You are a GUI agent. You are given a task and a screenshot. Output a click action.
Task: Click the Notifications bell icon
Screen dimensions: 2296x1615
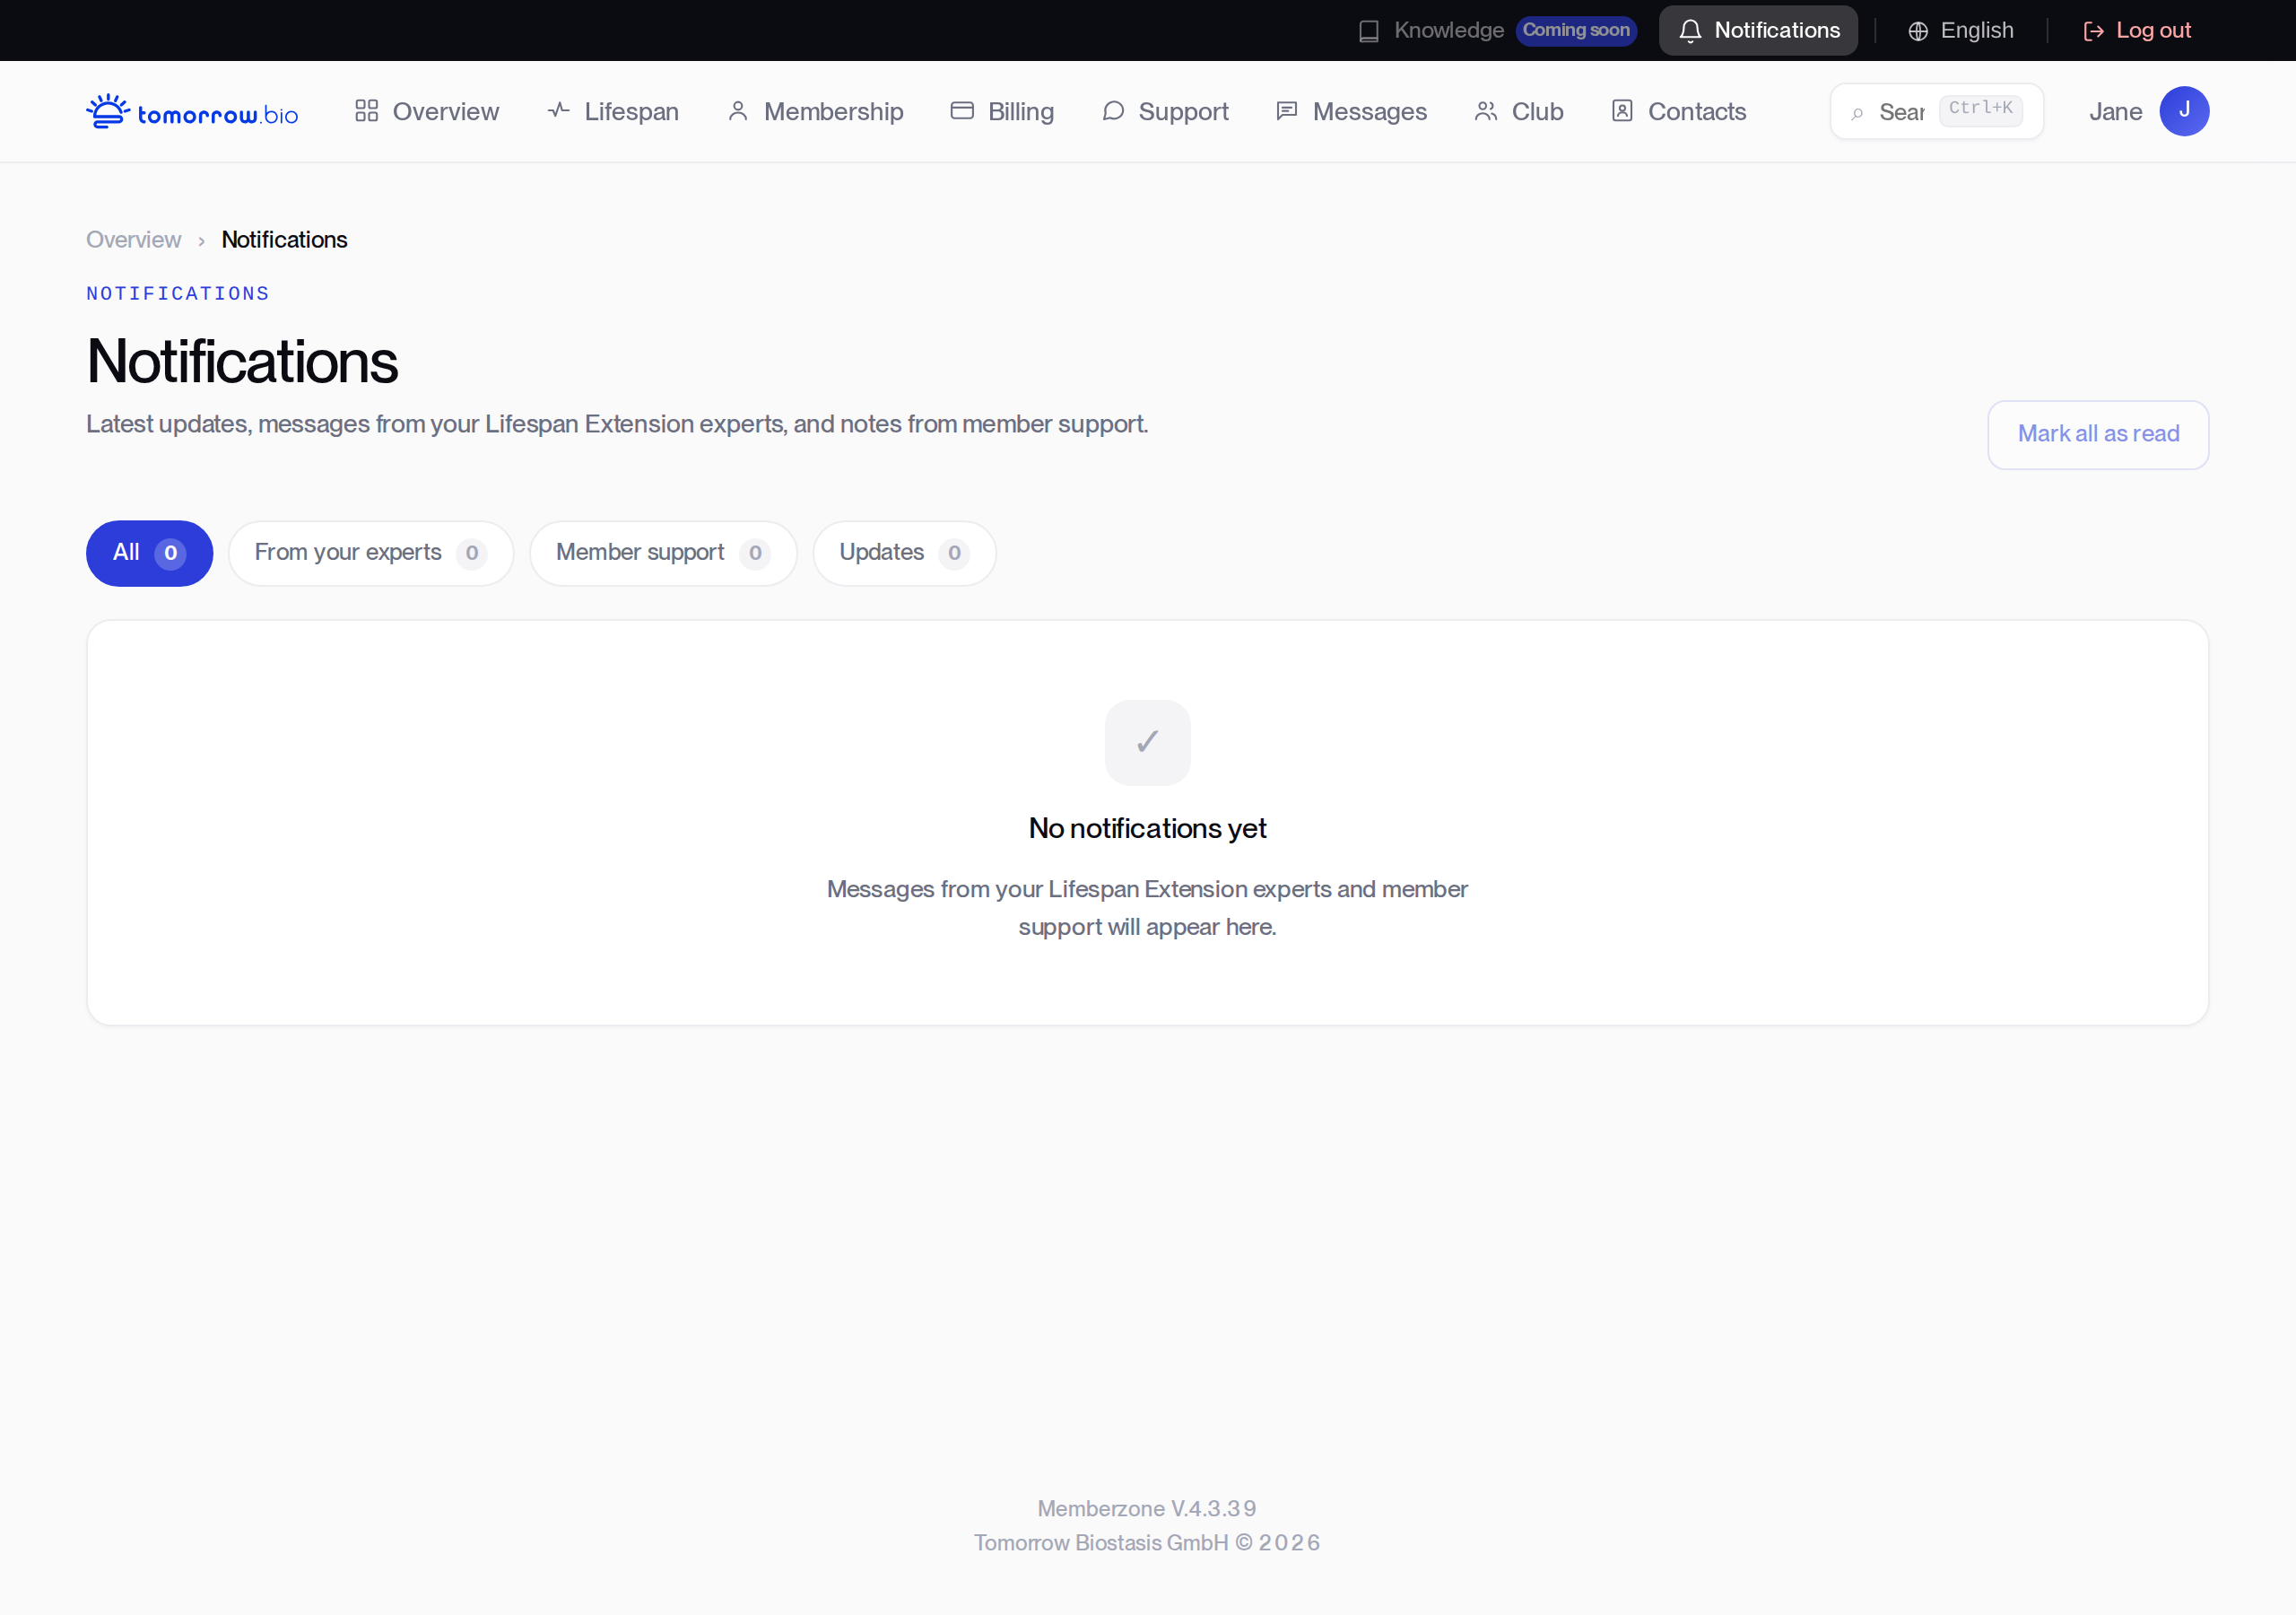pos(1690,31)
